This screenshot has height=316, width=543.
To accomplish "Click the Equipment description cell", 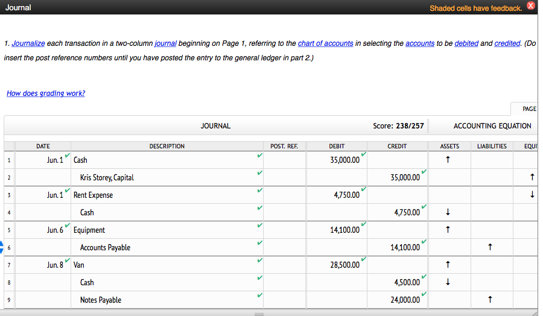I will [167, 230].
